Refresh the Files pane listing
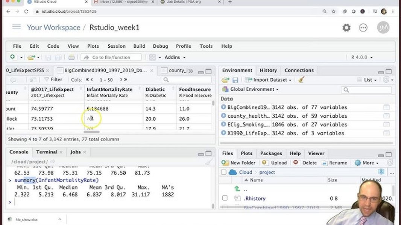 coord(390,163)
